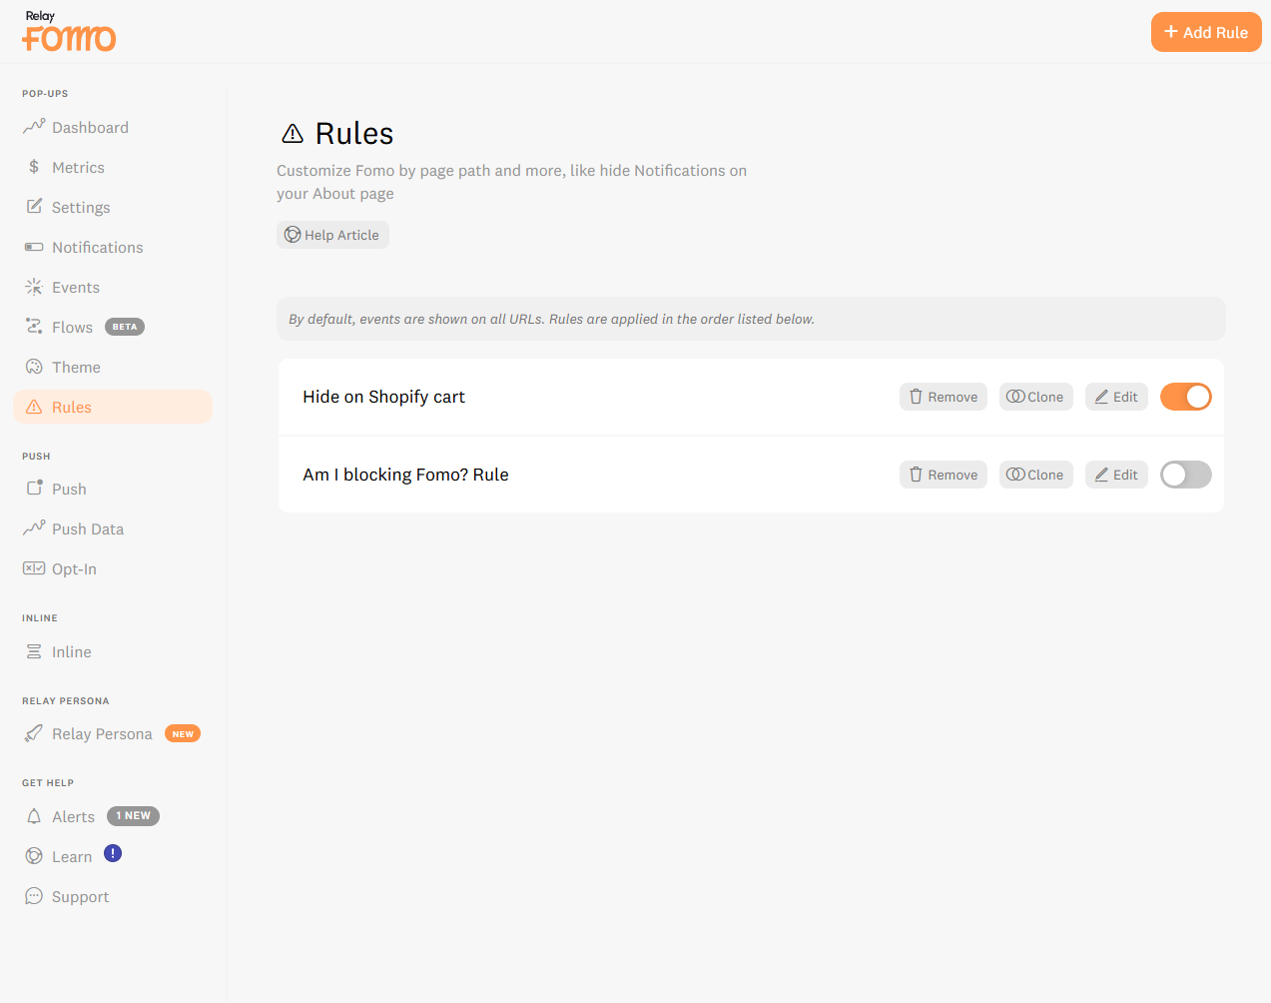Click the Rules page heading text

tap(354, 133)
